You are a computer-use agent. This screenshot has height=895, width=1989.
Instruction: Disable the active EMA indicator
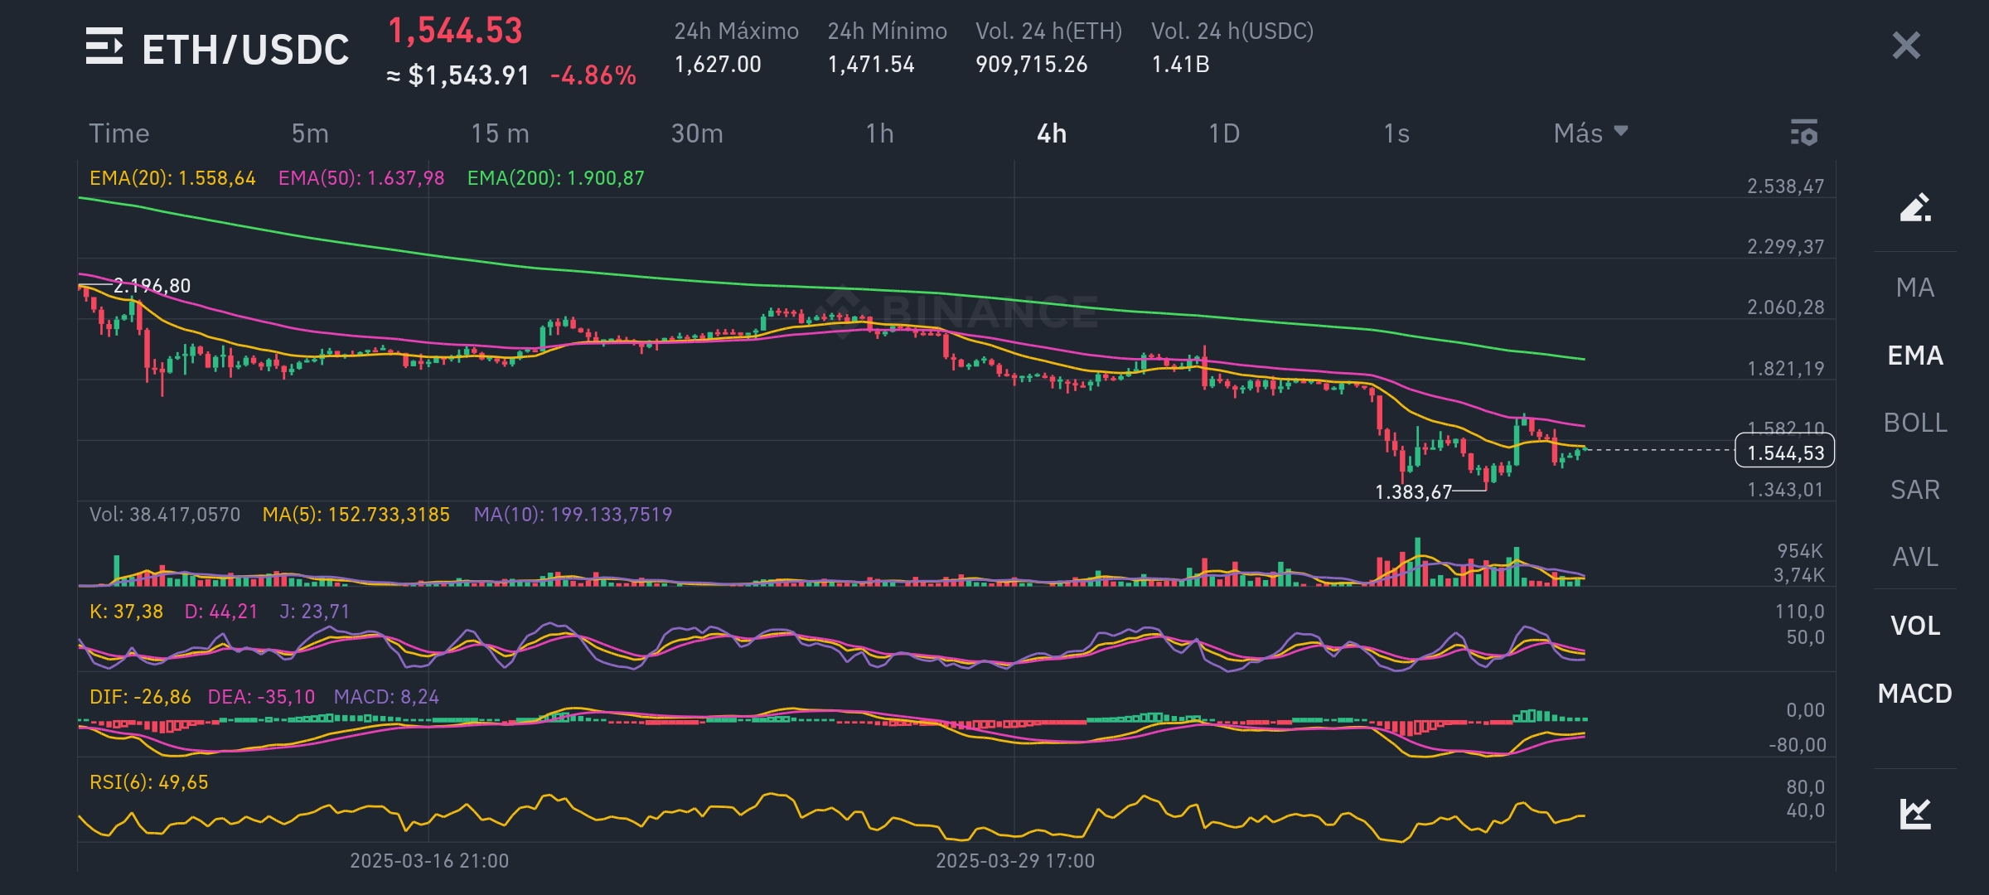pos(1913,355)
